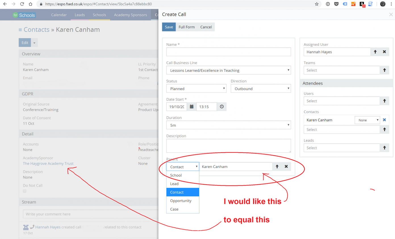Click the Edit contact button
Image resolution: width=395 pixels, height=239 pixels.
(25, 43)
